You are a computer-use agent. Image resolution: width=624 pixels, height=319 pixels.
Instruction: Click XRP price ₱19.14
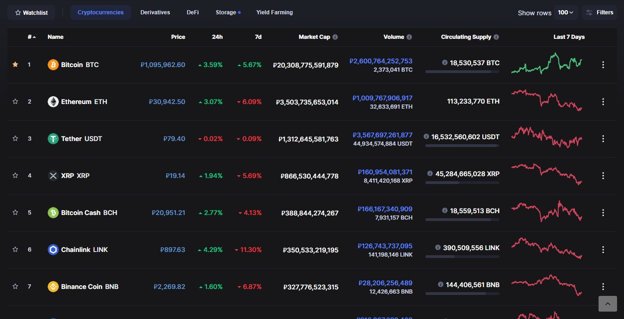click(175, 176)
